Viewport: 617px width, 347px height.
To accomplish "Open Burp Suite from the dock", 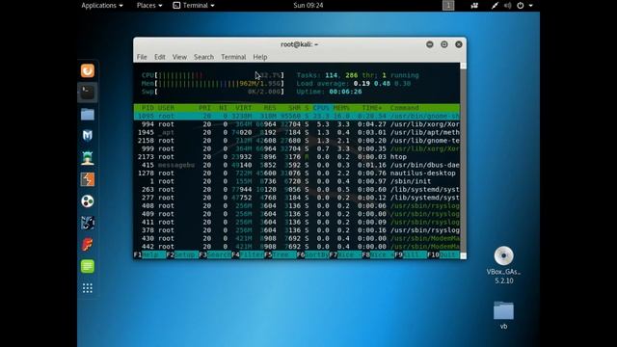I will tap(88, 179).
